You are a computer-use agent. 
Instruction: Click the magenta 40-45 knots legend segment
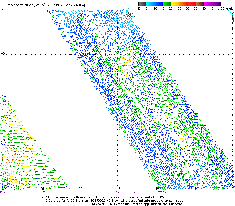(208, 4)
